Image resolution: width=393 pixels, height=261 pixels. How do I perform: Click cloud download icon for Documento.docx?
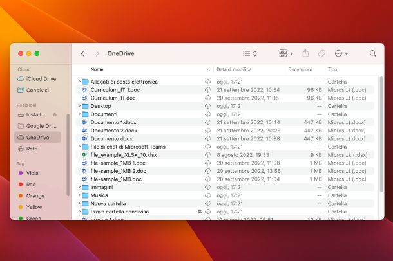pyautogui.click(x=208, y=138)
